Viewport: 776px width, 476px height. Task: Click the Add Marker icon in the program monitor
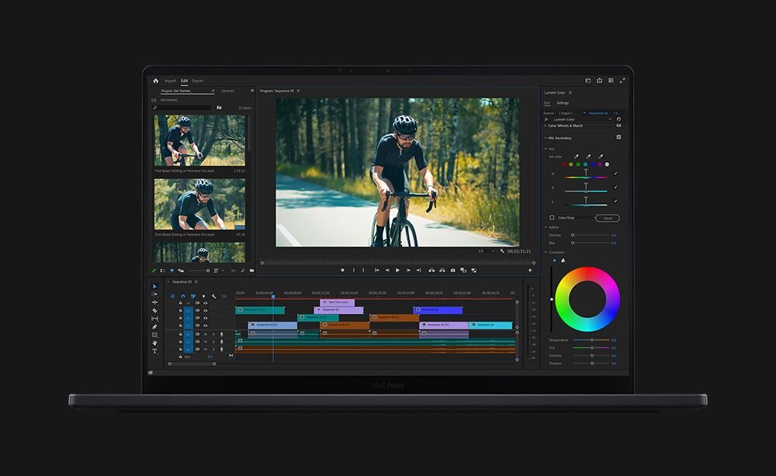342,270
